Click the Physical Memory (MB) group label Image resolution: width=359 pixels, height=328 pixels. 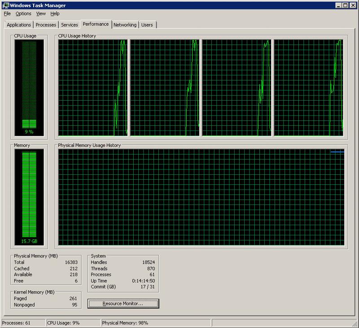click(x=36, y=256)
